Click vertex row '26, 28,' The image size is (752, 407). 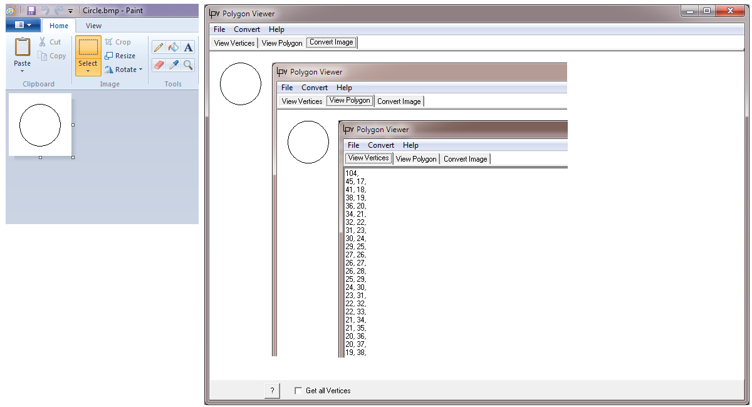(356, 271)
